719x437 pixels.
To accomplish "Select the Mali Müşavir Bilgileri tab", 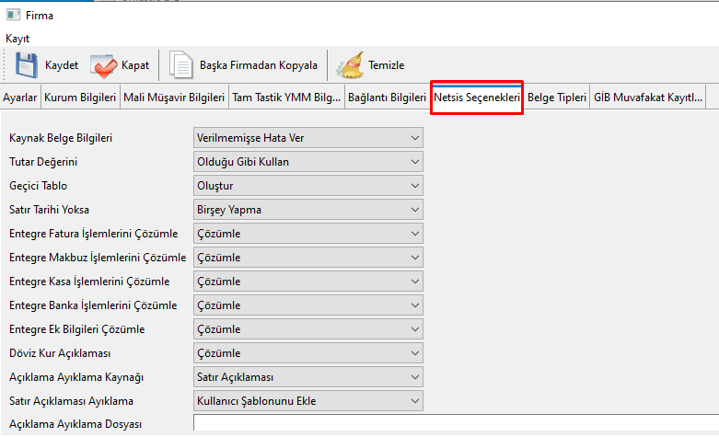I will [x=173, y=97].
